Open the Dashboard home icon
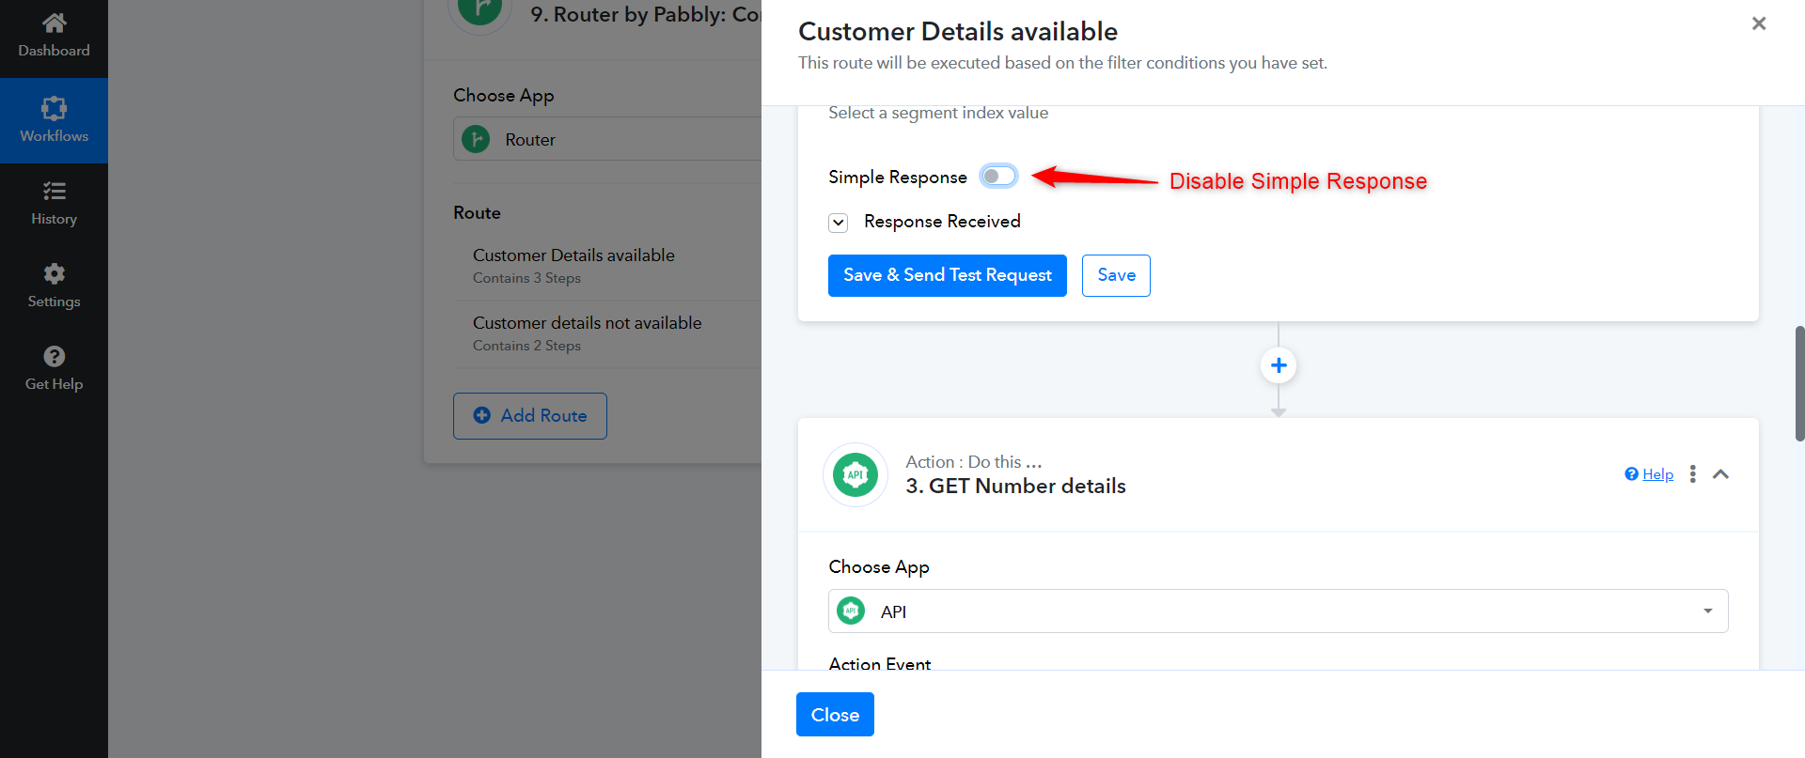This screenshot has width=1805, height=758. tap(54, 23)
